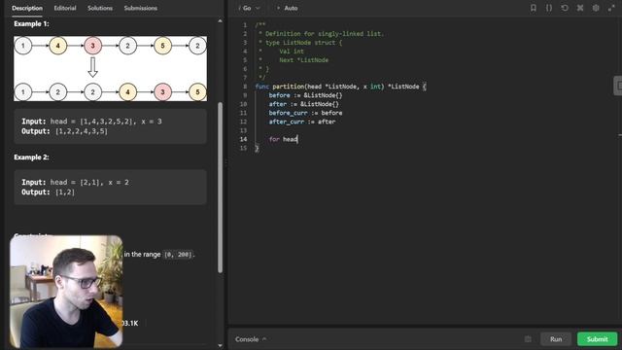Click Input line "head = [1,4,3,2,5,2], x = 3"
This screenshot has width=622, height=350.
point(91,122)
